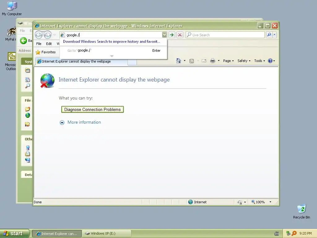This screenshot has width=317, height=238.
Task: Click share folder icon in File tasks panel
Action: point(28,124)
